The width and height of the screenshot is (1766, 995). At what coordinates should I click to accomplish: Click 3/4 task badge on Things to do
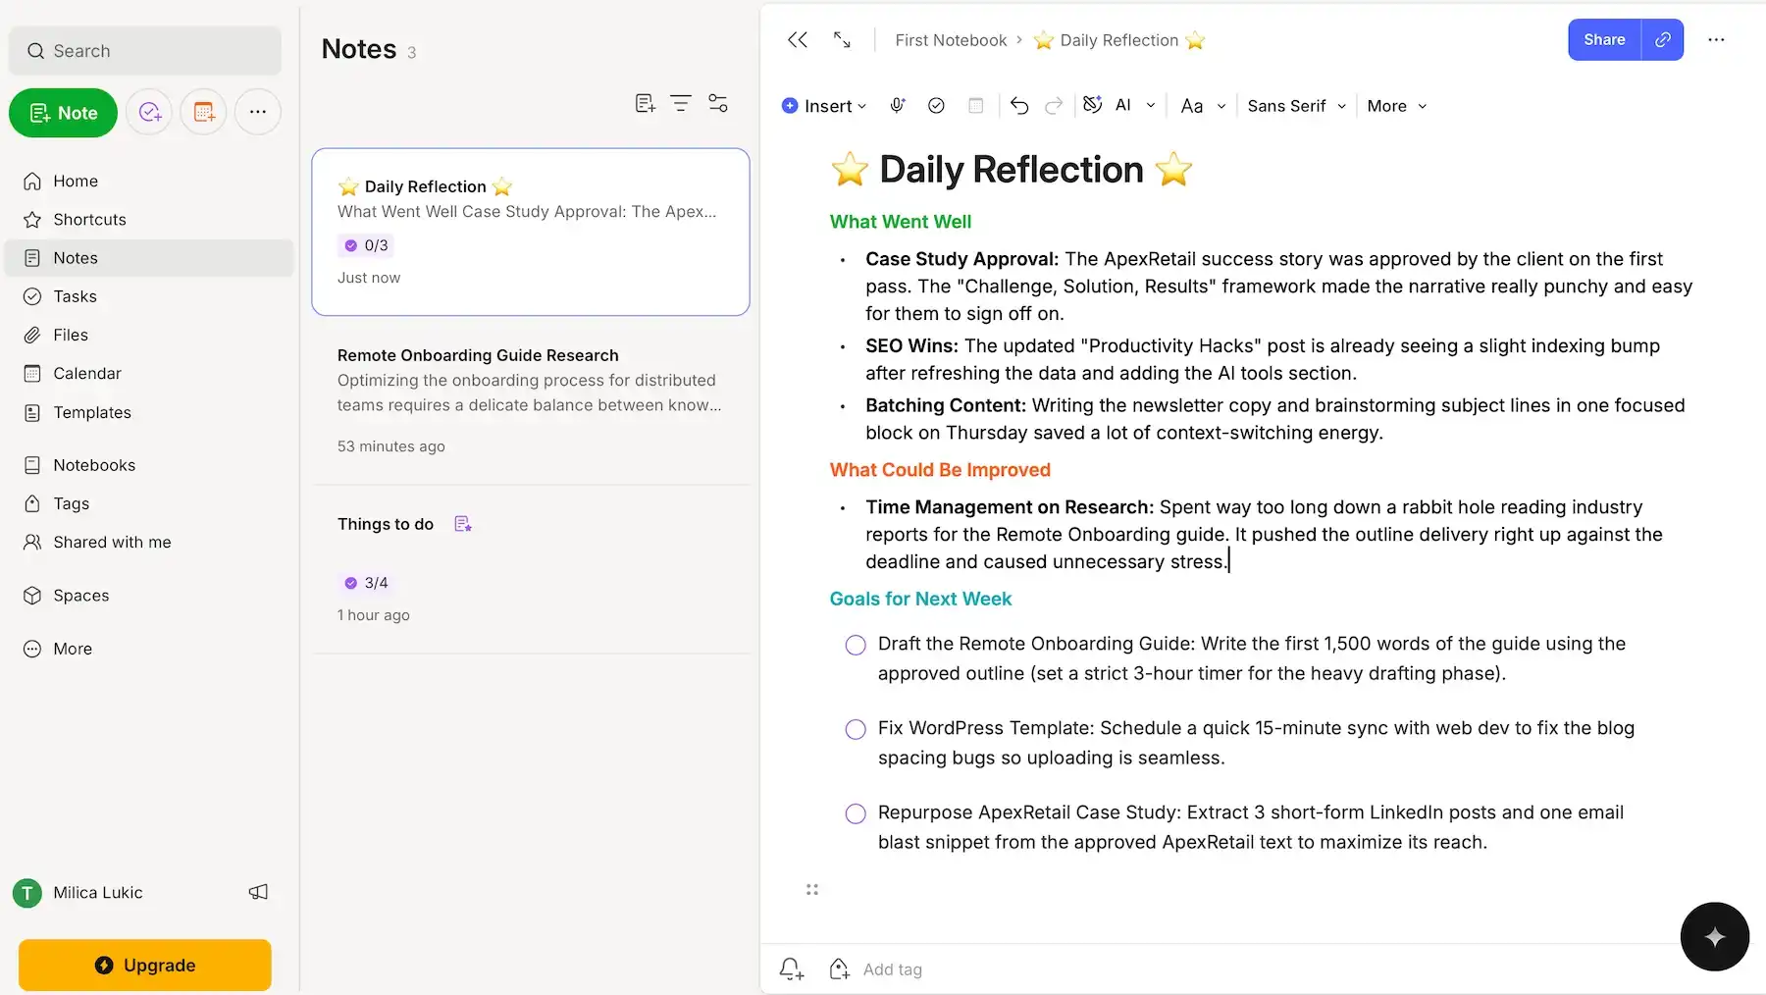tap(366, 583)
